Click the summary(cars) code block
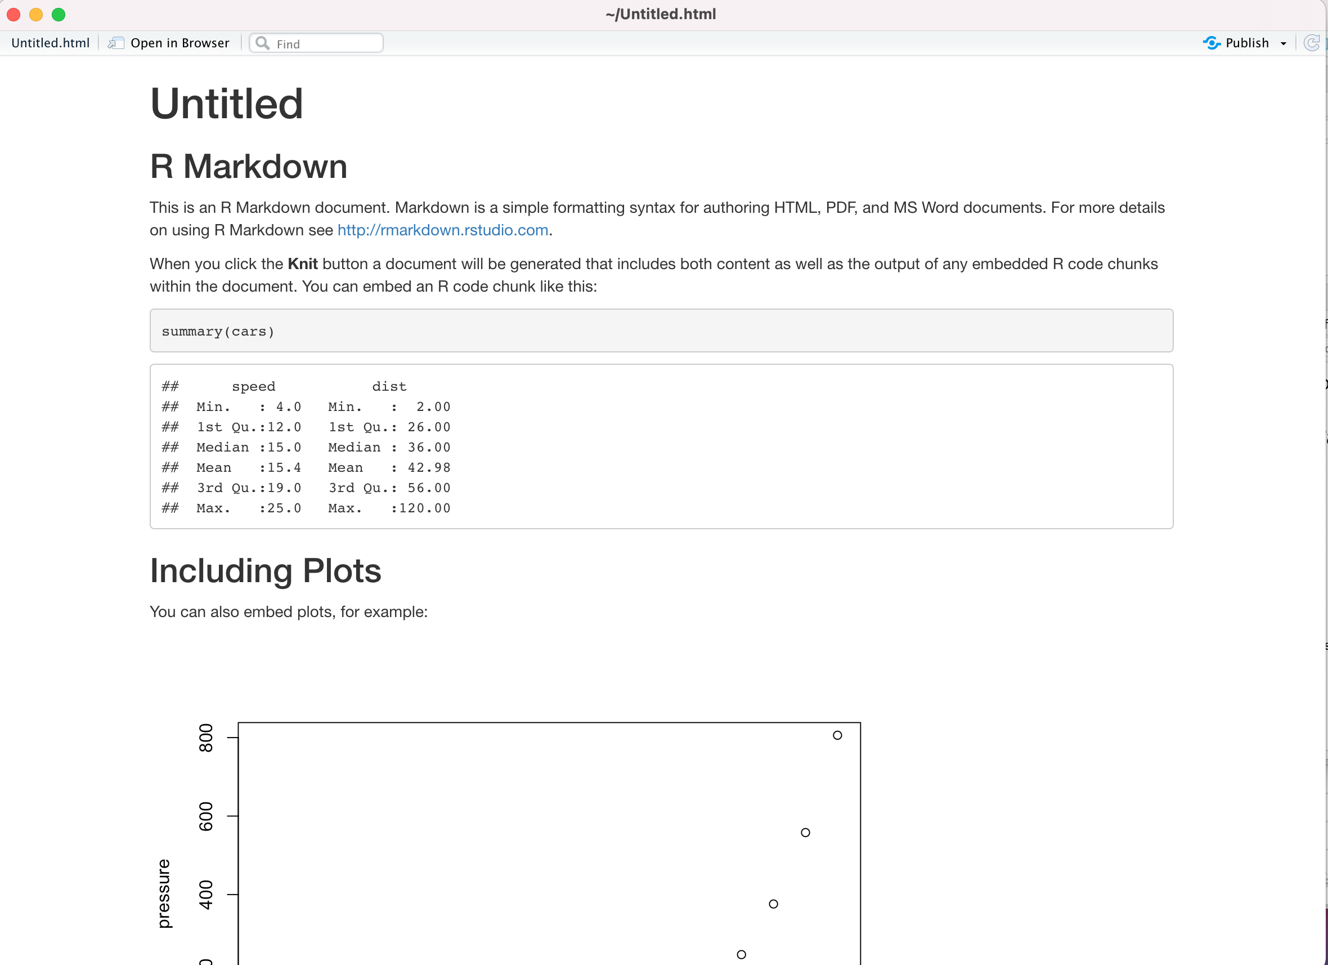 click(661, 331)
